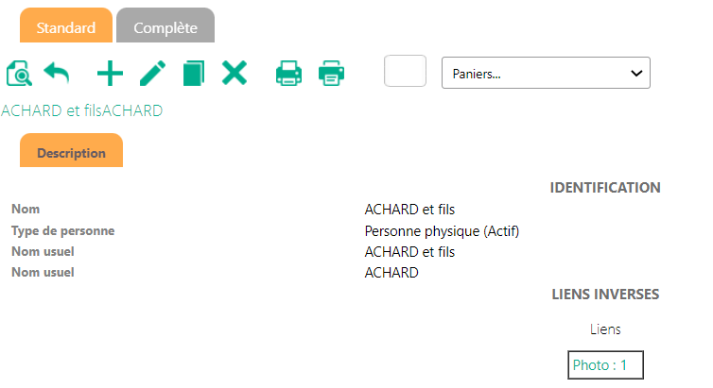Viewport: 713px width, 388px height.
Task: Edit record using the pencil icon
Action: tap(152, 73)
